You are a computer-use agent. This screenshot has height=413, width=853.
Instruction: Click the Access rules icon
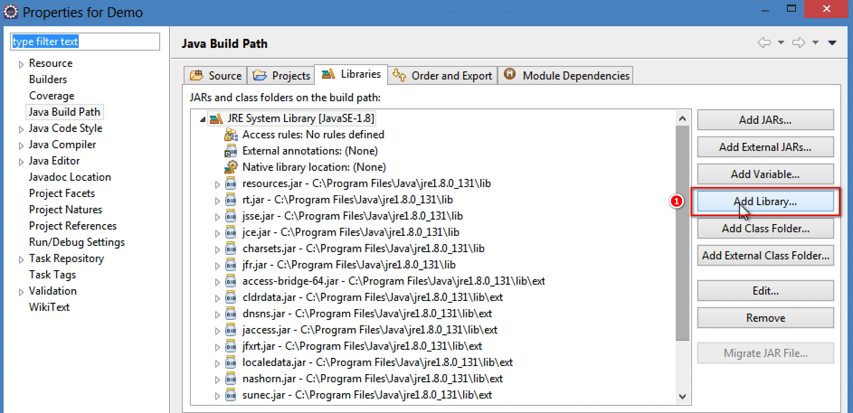(231, 135)
